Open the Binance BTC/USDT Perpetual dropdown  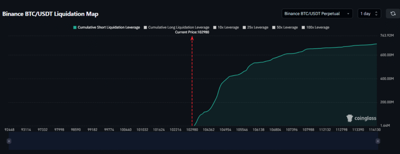[317, 14]
